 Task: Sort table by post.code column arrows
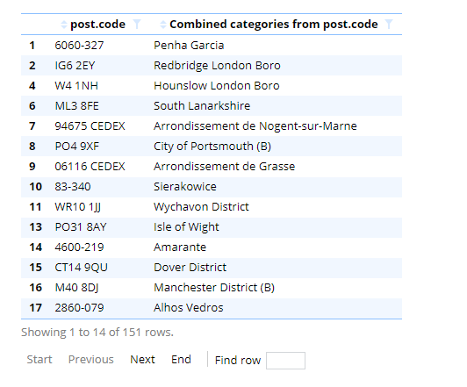[x=64, y=25]
